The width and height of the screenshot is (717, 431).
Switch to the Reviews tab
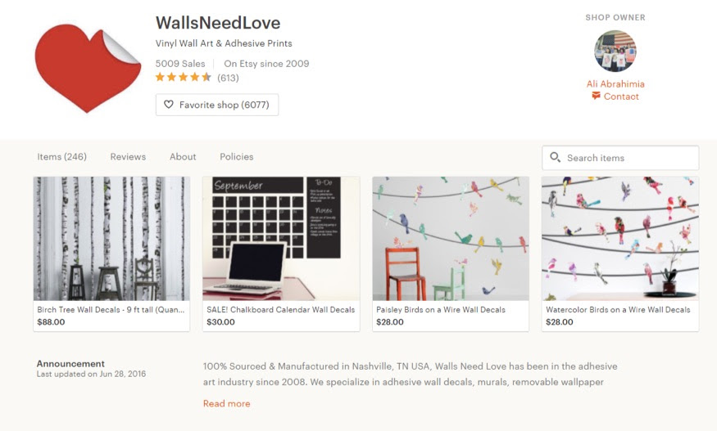click(x=128, y=156)
